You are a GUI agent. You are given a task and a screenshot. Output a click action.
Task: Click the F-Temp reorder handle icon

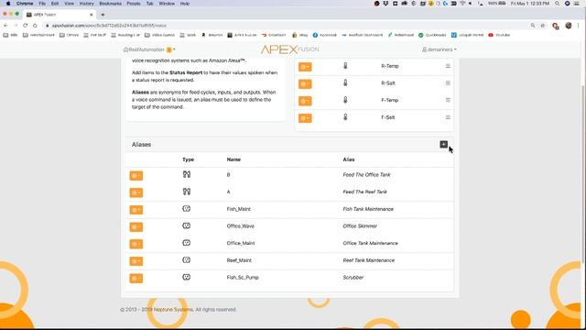coord(448,100)
